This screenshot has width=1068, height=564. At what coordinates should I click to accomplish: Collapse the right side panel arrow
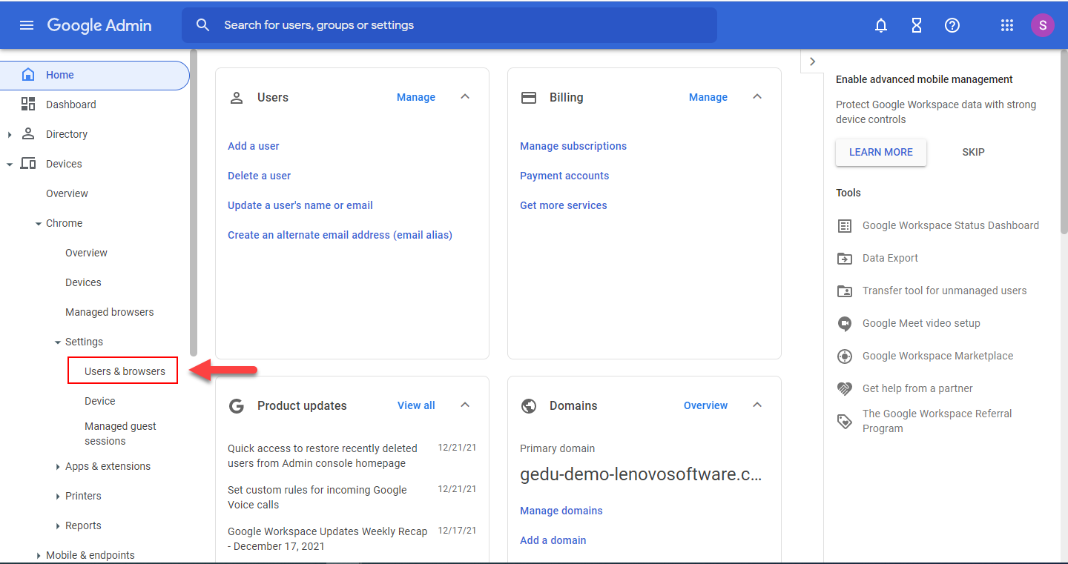coord(812,62)
